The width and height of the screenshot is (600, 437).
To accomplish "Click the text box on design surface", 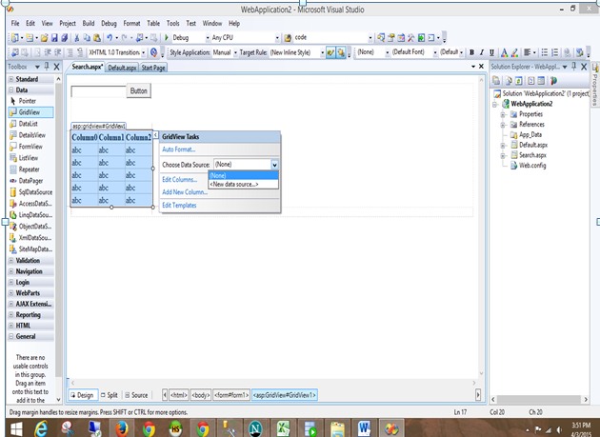I will 98,91.
